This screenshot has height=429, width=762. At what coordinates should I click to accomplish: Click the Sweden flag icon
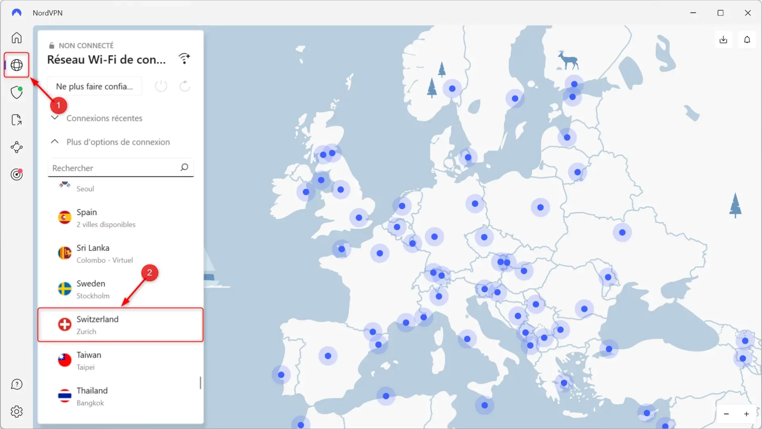[x=65, y=289]
